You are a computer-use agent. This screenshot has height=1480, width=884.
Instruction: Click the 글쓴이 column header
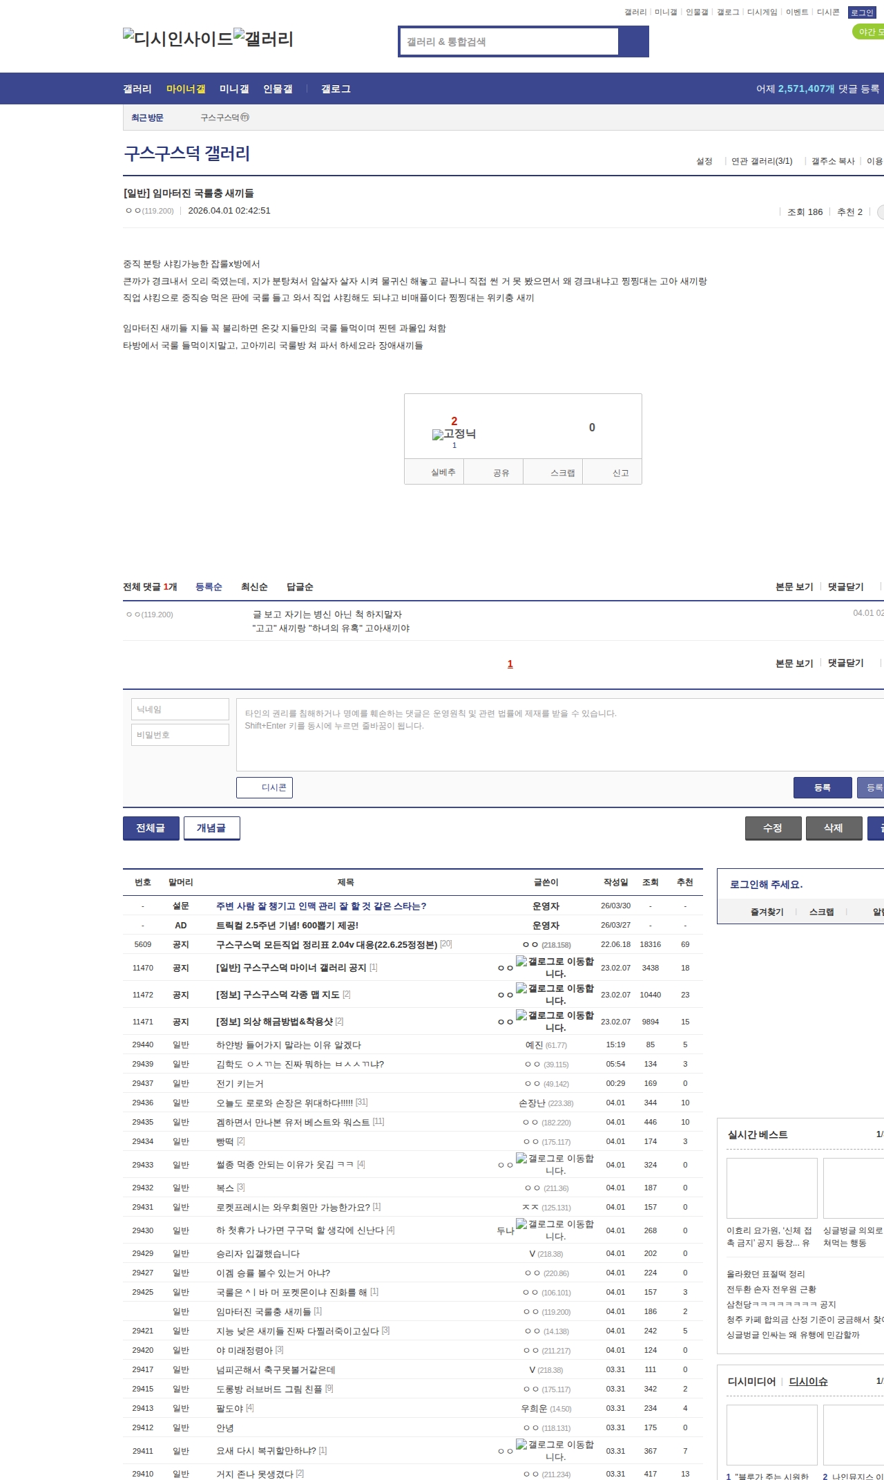tap(546, 882)
